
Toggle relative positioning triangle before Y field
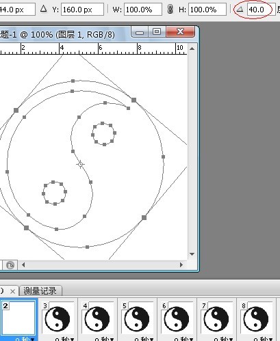(43, 9)
